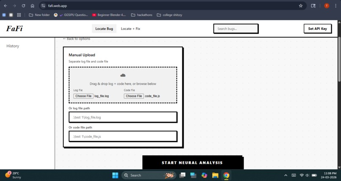Click the battery tray icon
341x181 pixels.
click(x=314, y=175)
